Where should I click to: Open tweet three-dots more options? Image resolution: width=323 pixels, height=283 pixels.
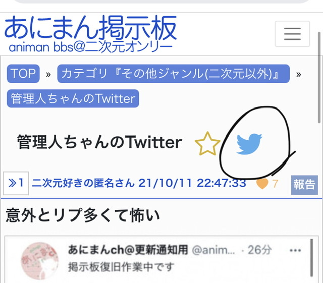pyautogui.click(x=295, y=250)
